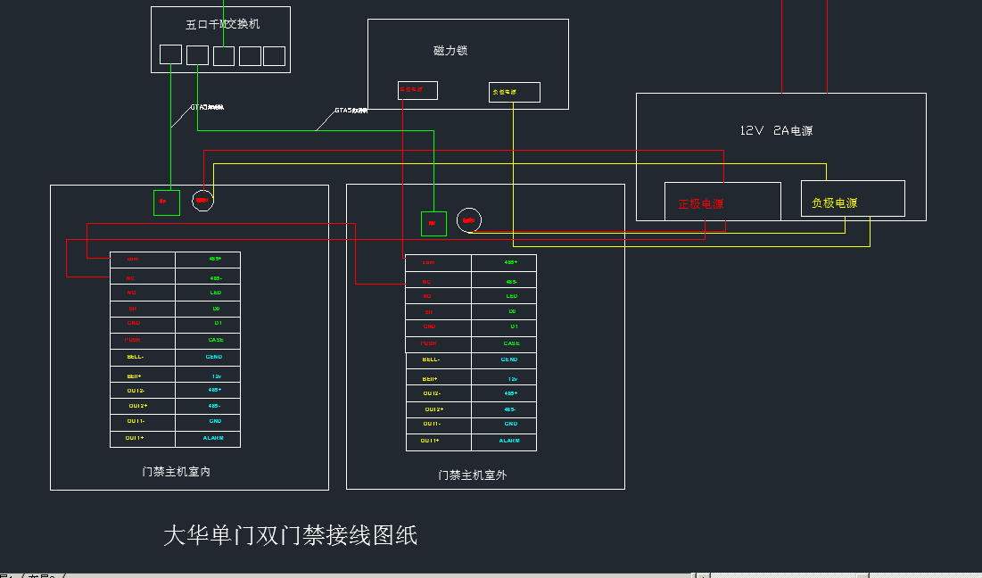The width and height of the screenshot is (982, 578).
Task: Click the BELL- cell in the 室外 terminal table
Action: (439, 360)
